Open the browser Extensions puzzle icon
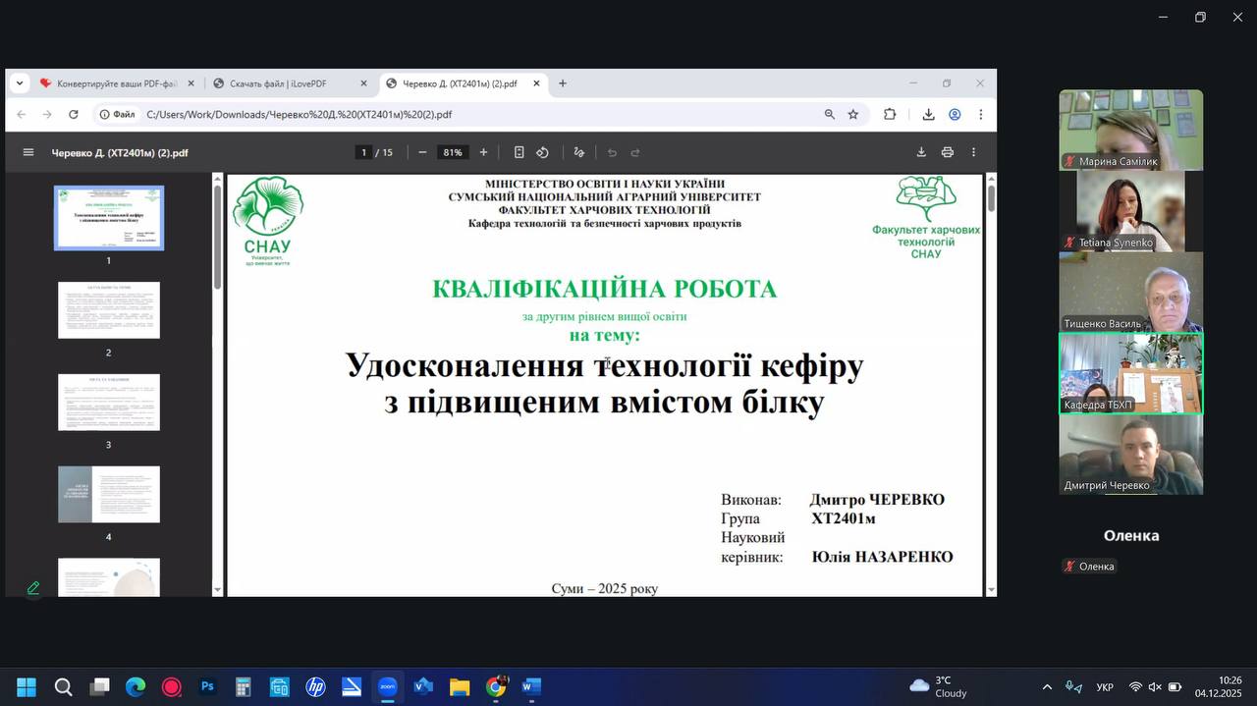Image resolution: width=1257 pixels, height=706 pixels. pos(890,114)
